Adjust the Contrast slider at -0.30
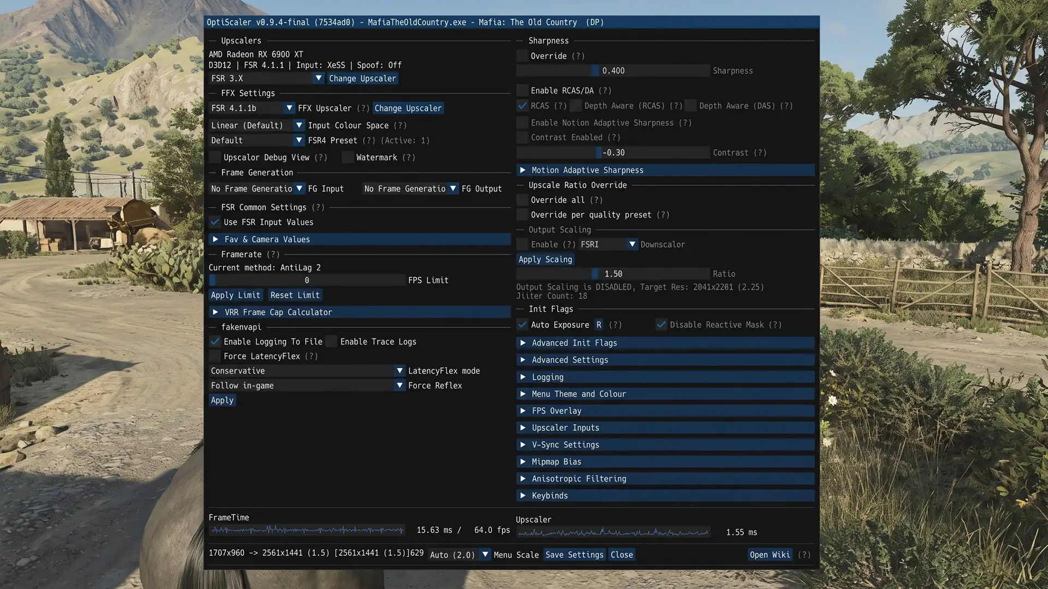Viewport: 1048px width, 589px height. click(x=613, y=153)
